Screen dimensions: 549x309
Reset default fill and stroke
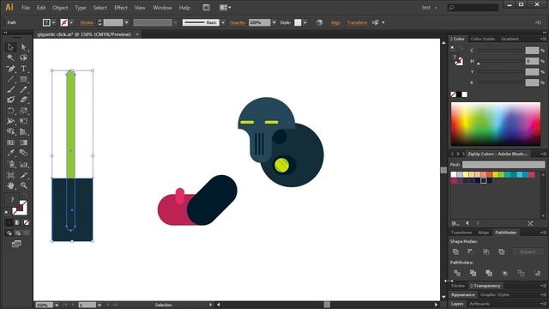pos(7,212)
